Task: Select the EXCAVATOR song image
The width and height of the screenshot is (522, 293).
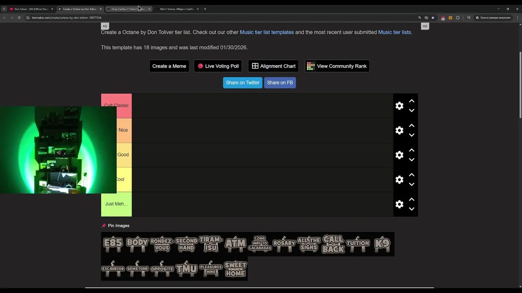Action: tap(113, 269)
